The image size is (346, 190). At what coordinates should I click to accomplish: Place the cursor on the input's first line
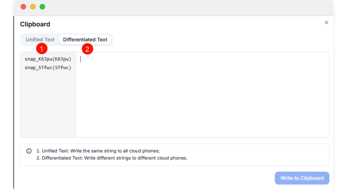pyautogui.click(x=202, y=59)
